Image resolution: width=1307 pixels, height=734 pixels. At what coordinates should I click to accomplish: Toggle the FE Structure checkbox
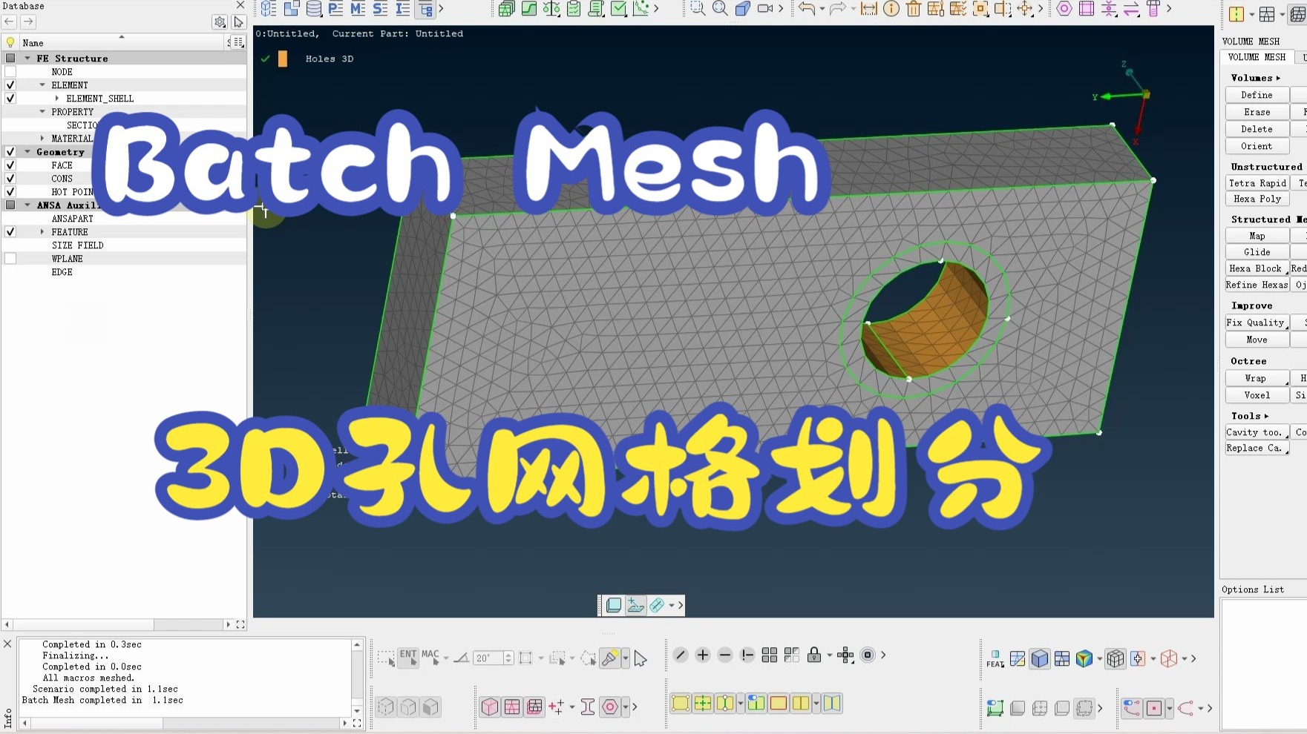click(x=10, y=59)
